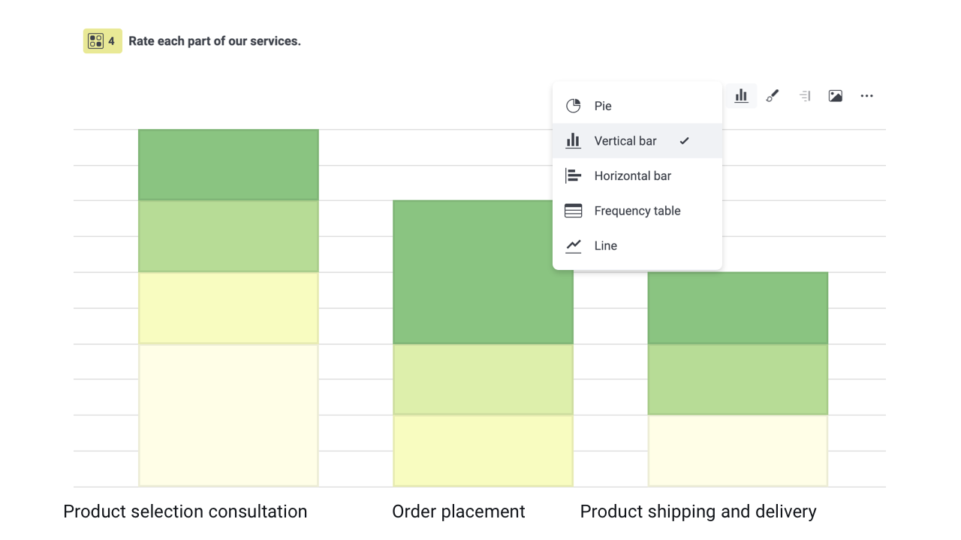Open the chart styling brush tool
This screenshot has width=961, height=540.
[773, 96]
